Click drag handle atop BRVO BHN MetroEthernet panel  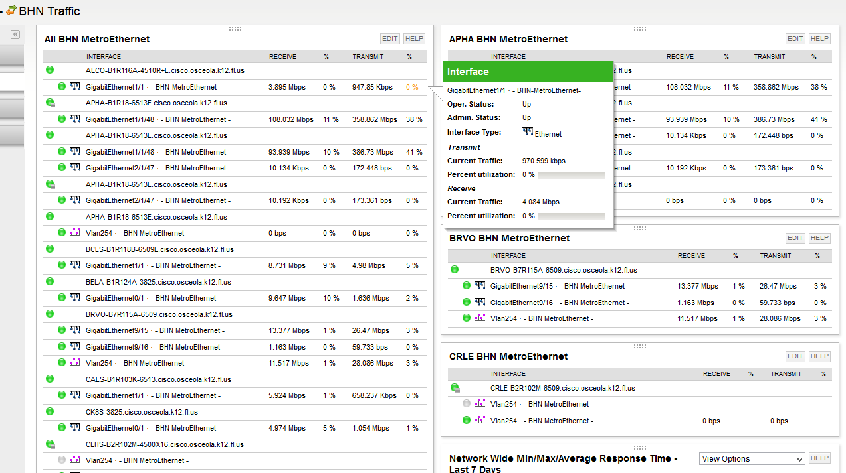click(x=640, y=228)
